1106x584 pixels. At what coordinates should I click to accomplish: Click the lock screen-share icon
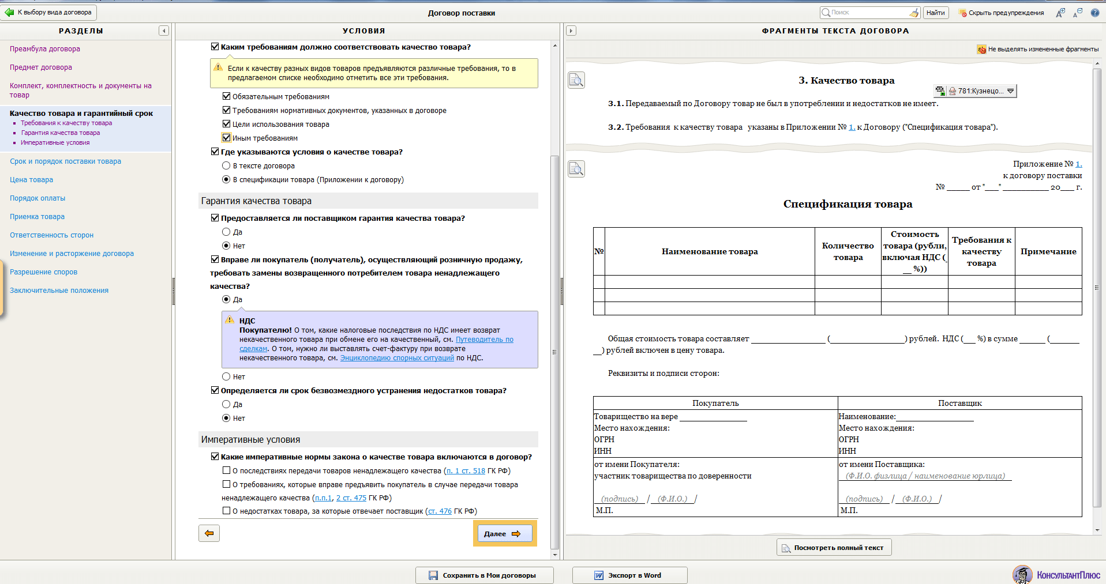pyautogui.click(x=940, y=91)
